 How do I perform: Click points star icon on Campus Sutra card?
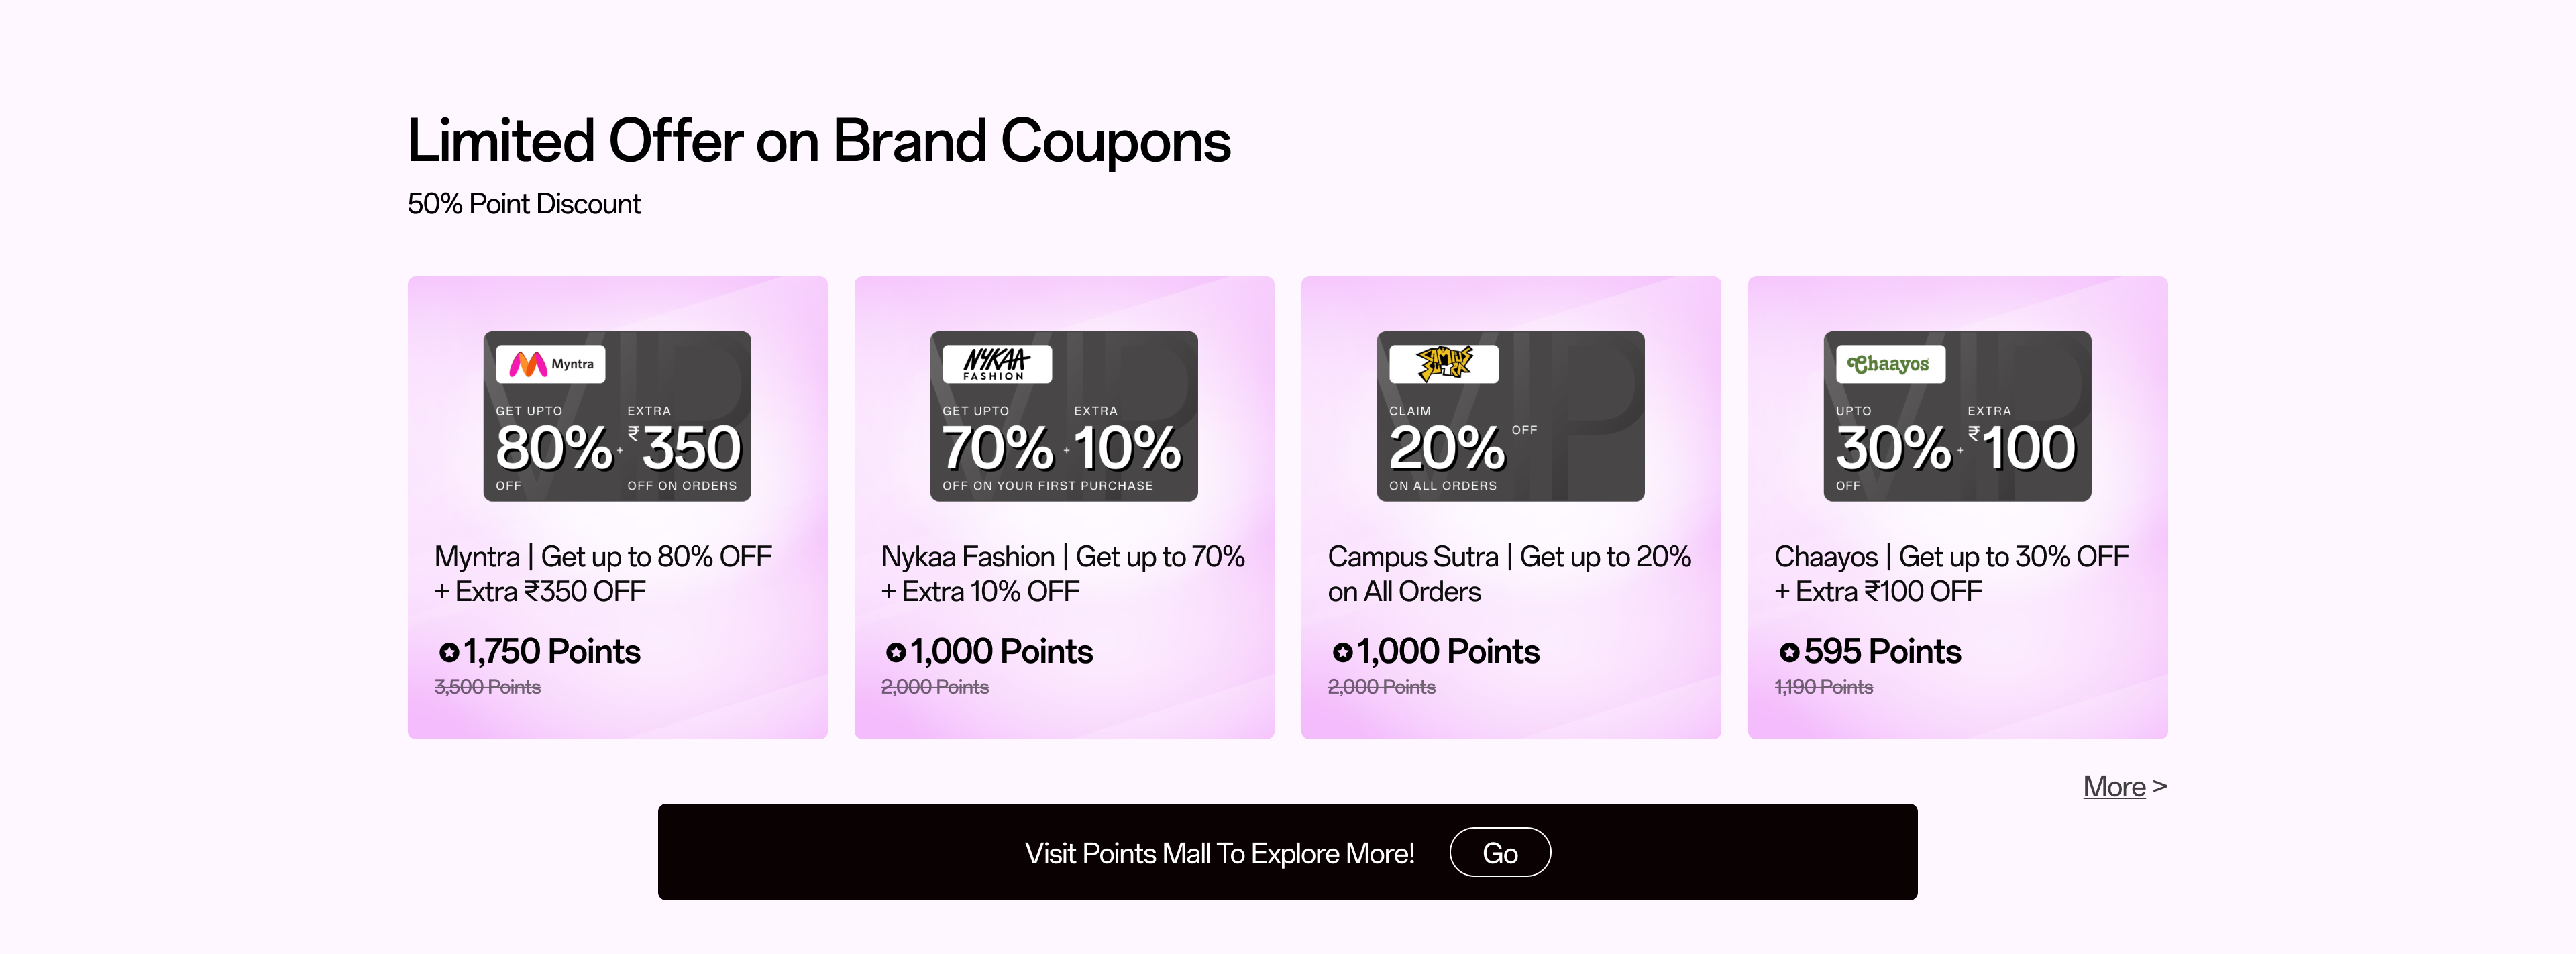click(x=1342, y=653)
